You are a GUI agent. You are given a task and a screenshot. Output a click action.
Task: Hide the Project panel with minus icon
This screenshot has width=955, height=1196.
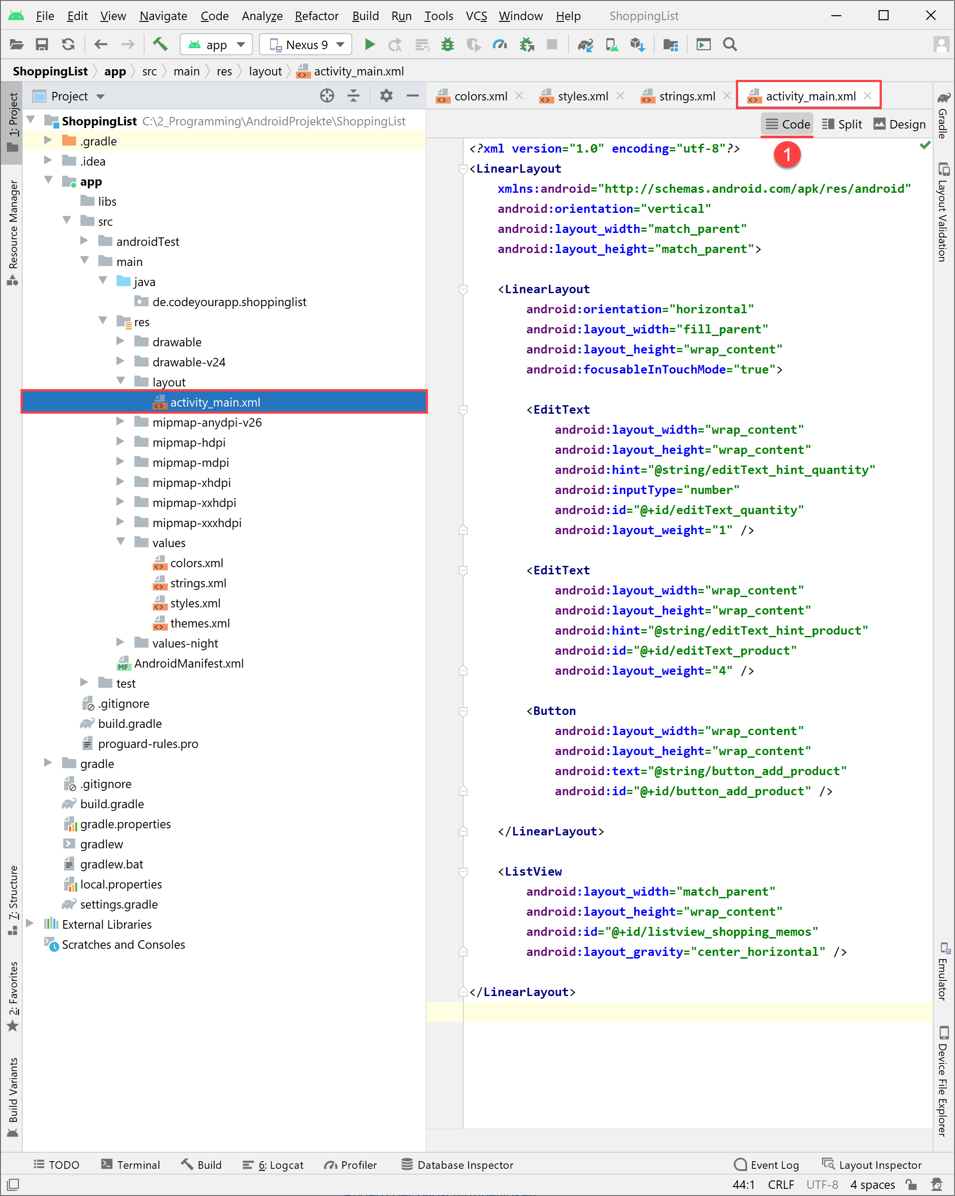click(x=413, y=96)
